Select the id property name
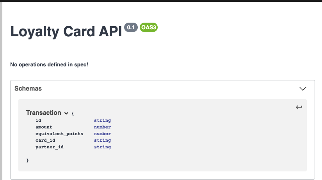Image resolution: width=322 pixels, height=180 pixels. (38, 120)
